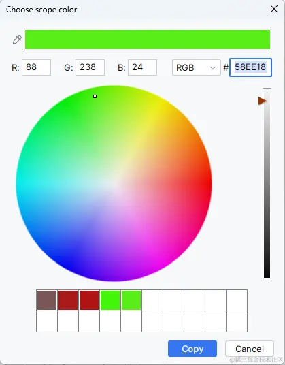Click the green color preview bar
This screenshot has width=285, height=365.
coord(148,39)
